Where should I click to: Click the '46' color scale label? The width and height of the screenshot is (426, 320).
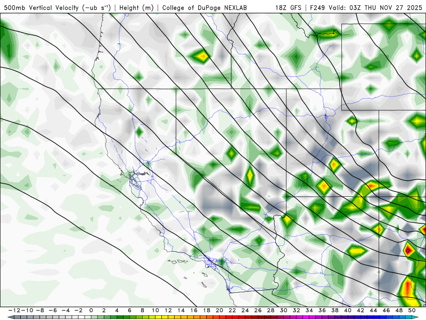pyautogui.click(x=386, y=310)
